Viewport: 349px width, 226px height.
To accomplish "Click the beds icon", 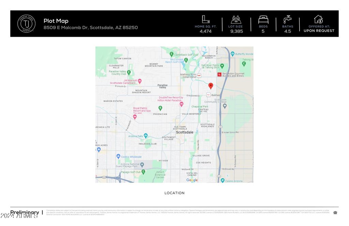I will point(263,19).
